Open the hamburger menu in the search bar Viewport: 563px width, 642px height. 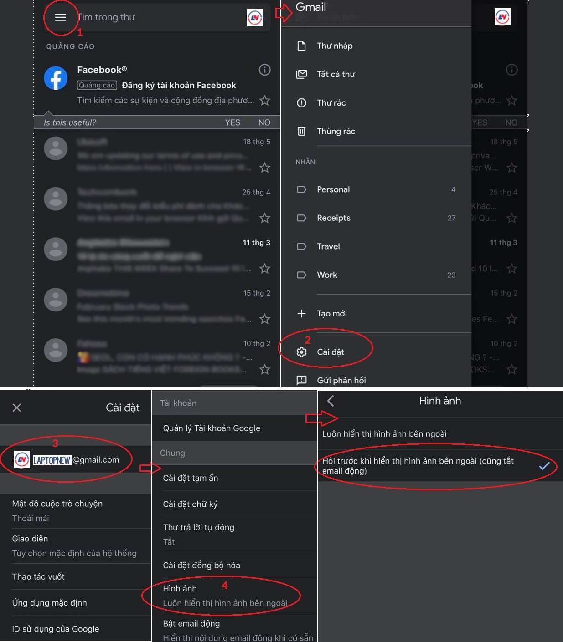(x=60, y=17)
